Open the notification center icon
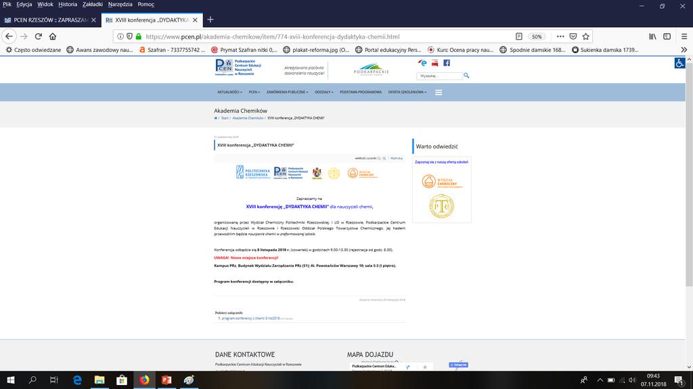Screen dimensions: 693x389 click(x=679, y=380)
